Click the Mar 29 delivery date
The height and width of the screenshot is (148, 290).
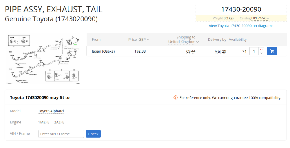[x=220, y=51]
